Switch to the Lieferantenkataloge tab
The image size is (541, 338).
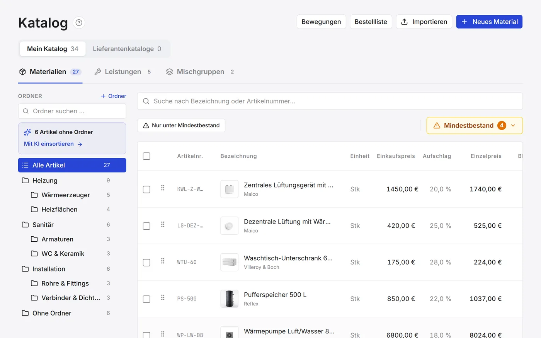[x=127, y=49]
